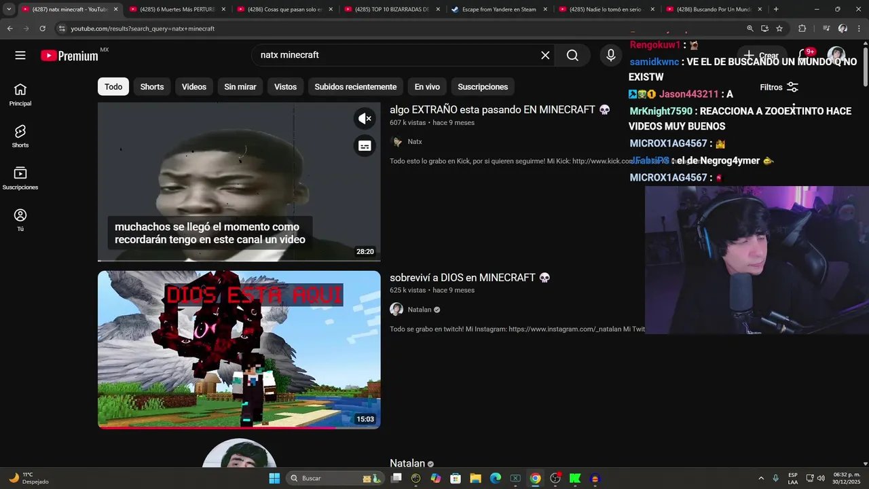Go back in browser history
This screenshot has width=869, height=489.
point(10,29)
